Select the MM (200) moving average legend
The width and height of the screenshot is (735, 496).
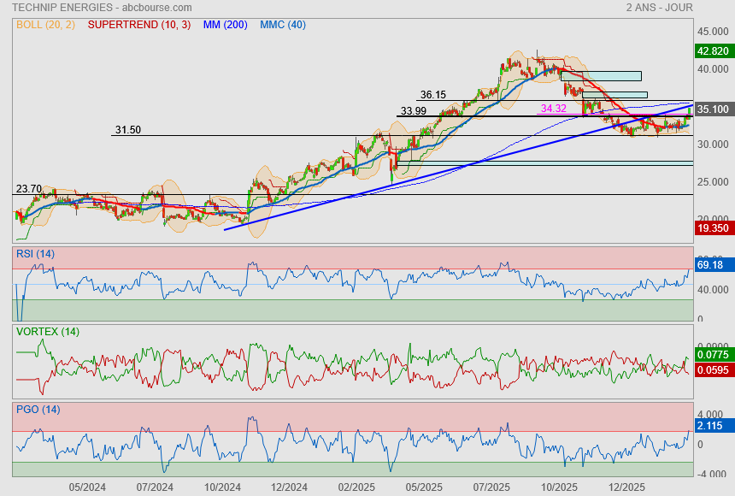pyautogui.click(x=225, y=25)
